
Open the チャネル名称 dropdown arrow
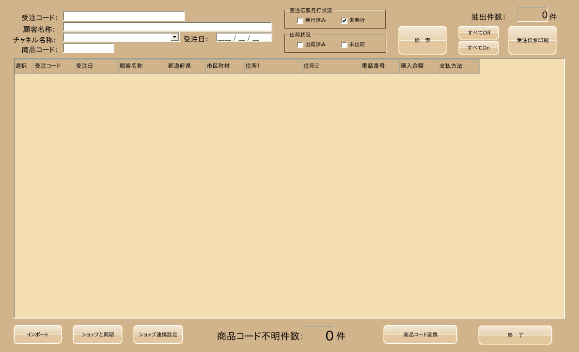(x=175, y=37)
